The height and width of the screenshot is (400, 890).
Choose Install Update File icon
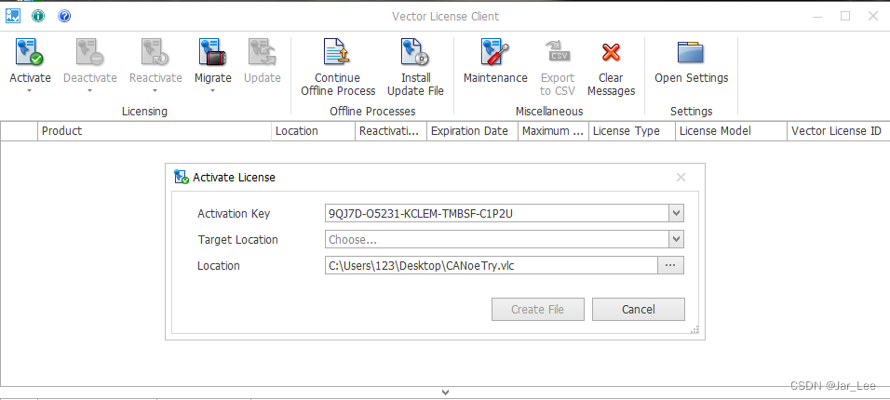pos(415,52)
